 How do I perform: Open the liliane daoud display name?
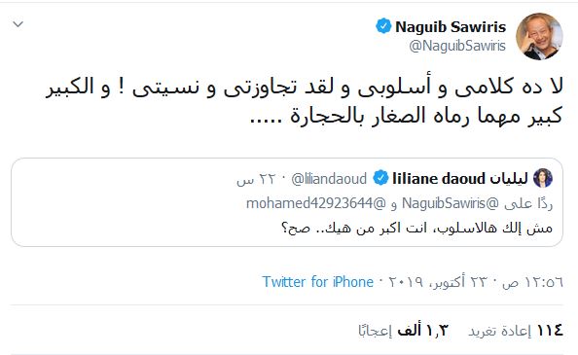pos(460,179)
